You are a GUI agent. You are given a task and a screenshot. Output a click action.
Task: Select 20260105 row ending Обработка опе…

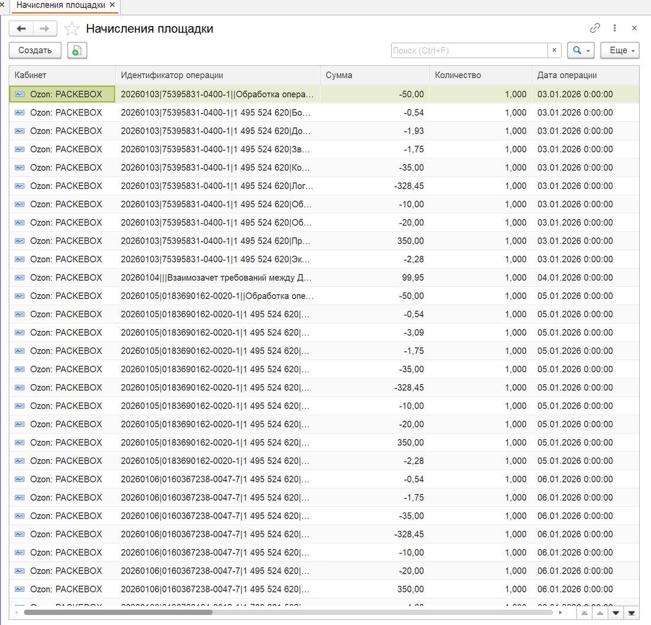pos(324,296)
